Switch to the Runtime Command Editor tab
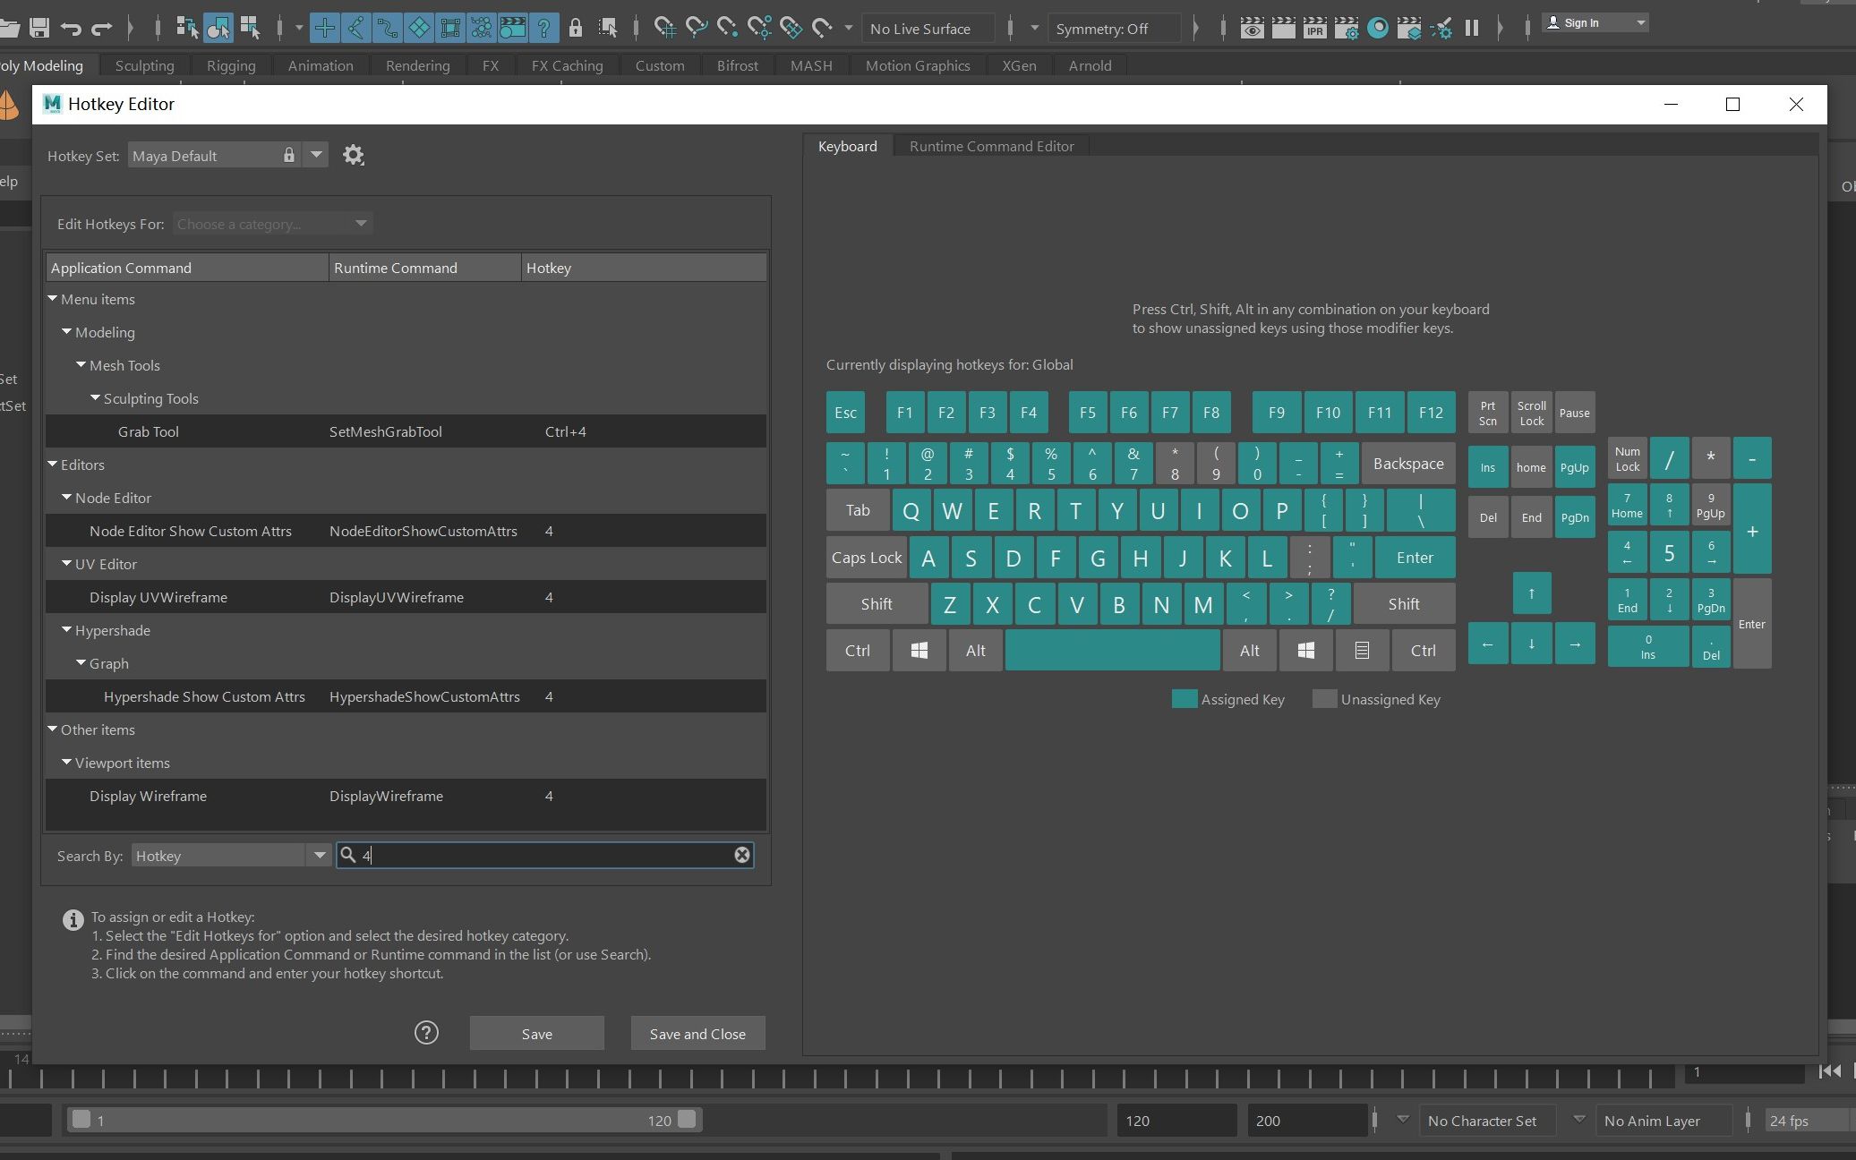The image size is (1856, 1160). click(x=990, y=146)
